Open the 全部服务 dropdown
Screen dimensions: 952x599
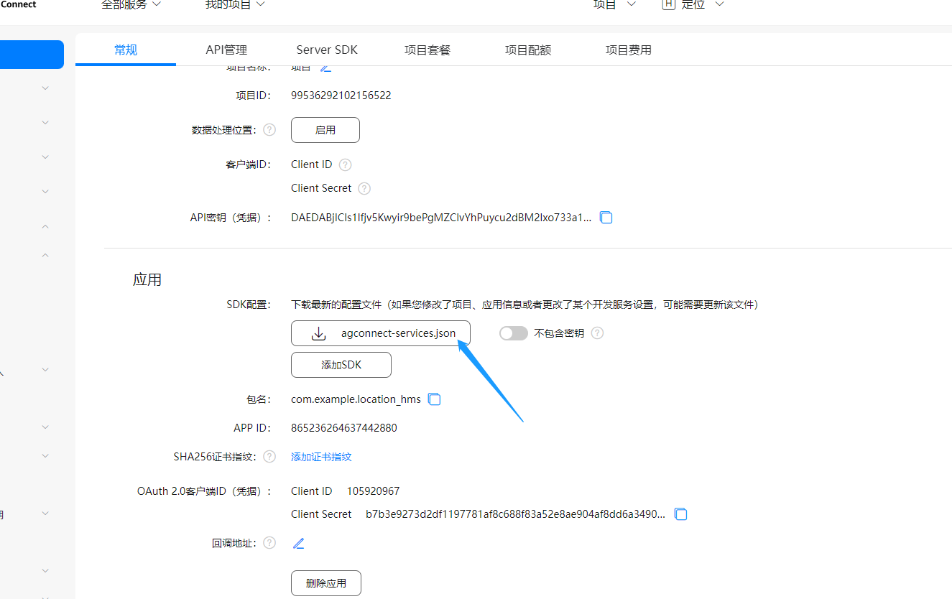click(x=131, y=4)
